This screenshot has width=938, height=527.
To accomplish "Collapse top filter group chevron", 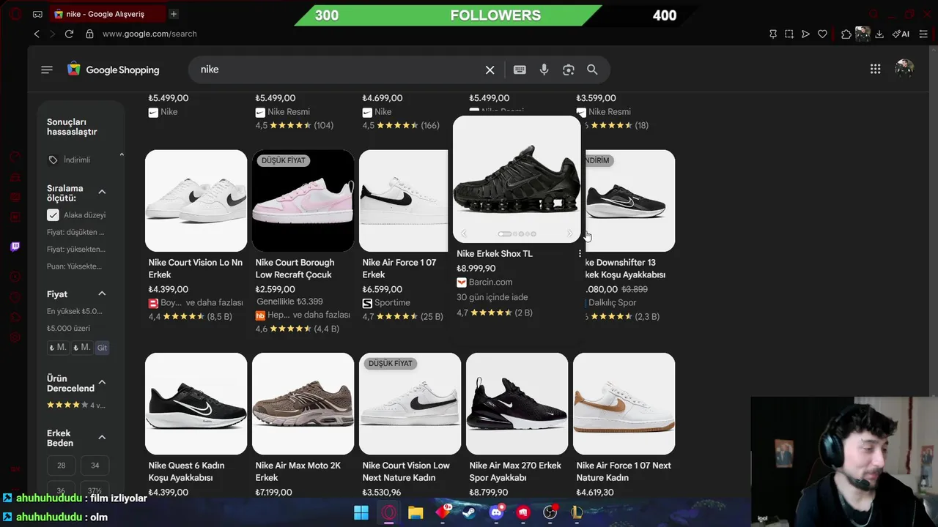I will tap(122, 154).
